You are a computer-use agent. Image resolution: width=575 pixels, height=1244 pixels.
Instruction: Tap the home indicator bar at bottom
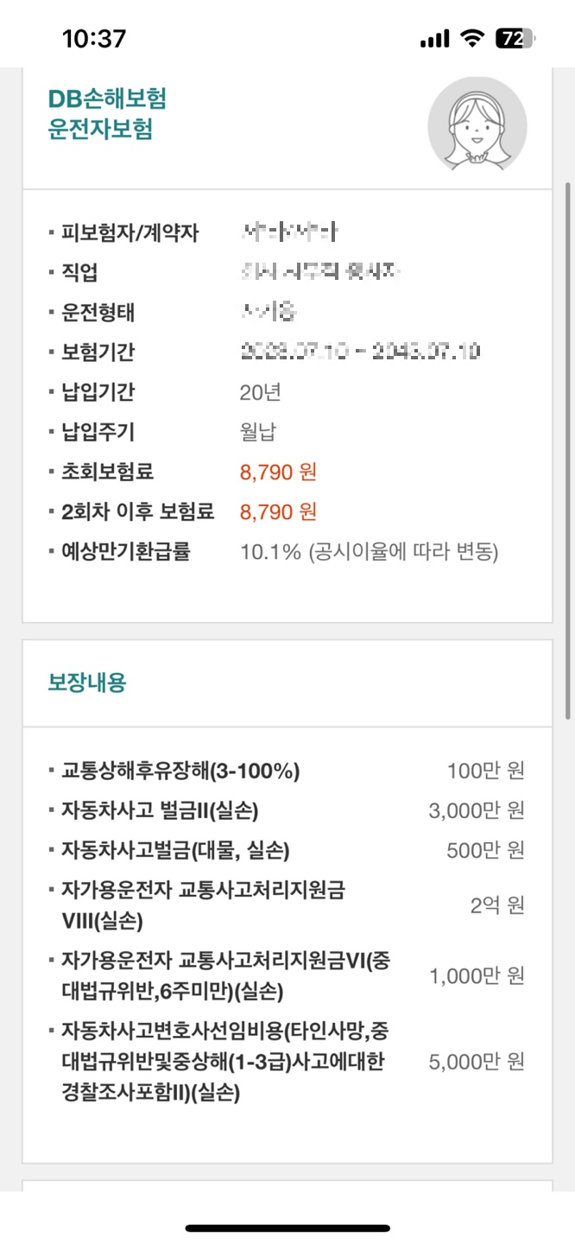pos(287,1226)
